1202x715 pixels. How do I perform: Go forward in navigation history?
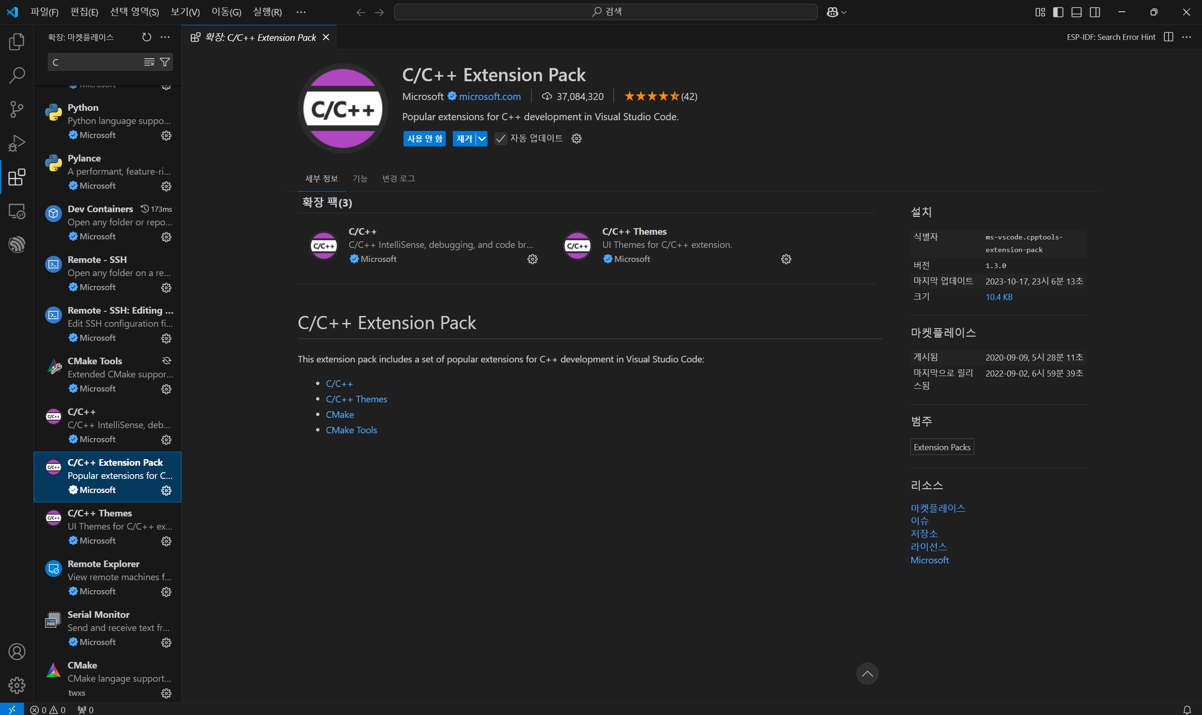click(380, 12)
